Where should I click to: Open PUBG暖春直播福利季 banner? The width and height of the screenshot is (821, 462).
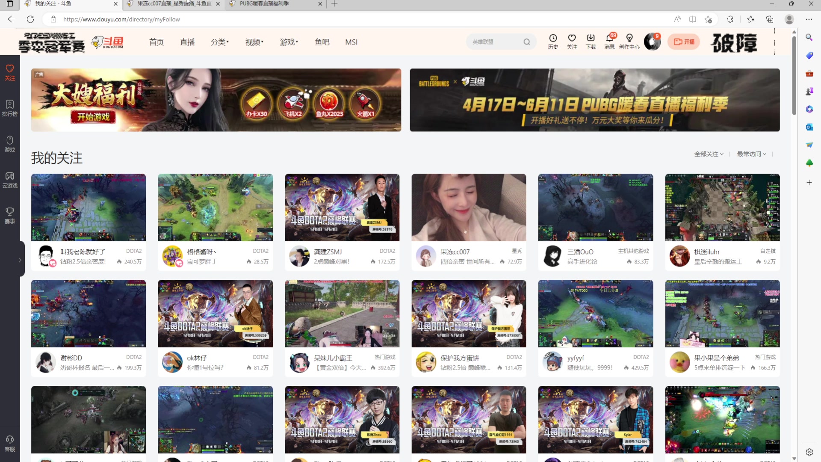(595, 100)
